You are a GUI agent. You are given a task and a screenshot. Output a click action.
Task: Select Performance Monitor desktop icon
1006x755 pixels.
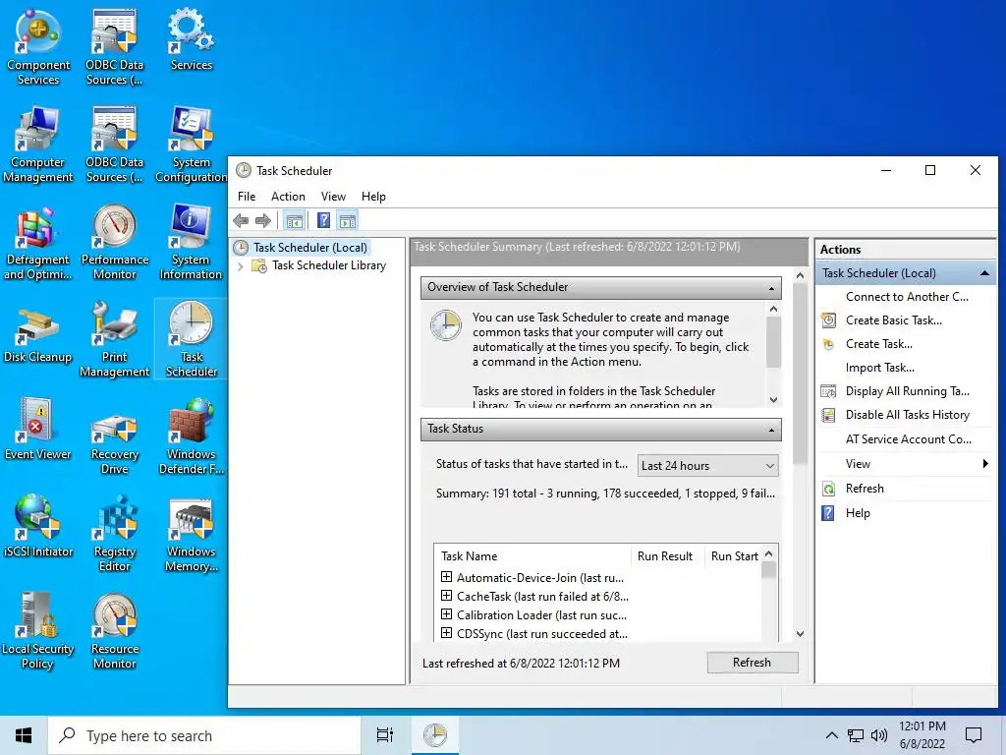click(x=115, y=244)
